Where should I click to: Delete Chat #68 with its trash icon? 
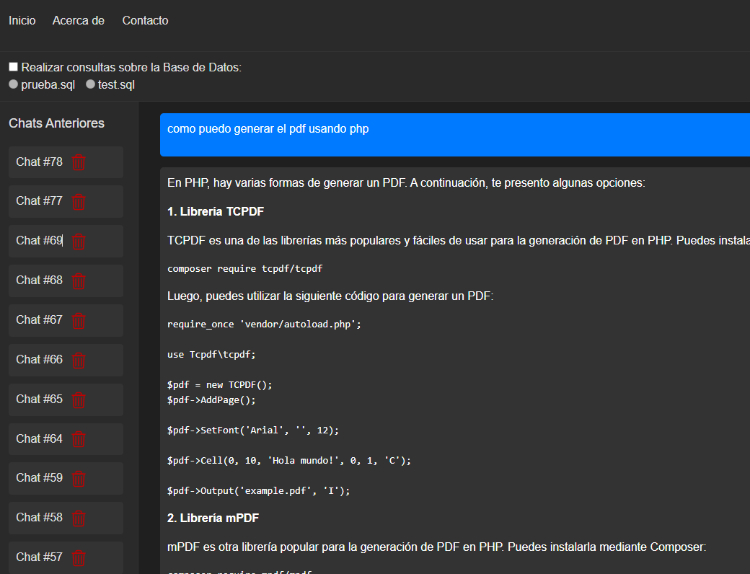79,281
